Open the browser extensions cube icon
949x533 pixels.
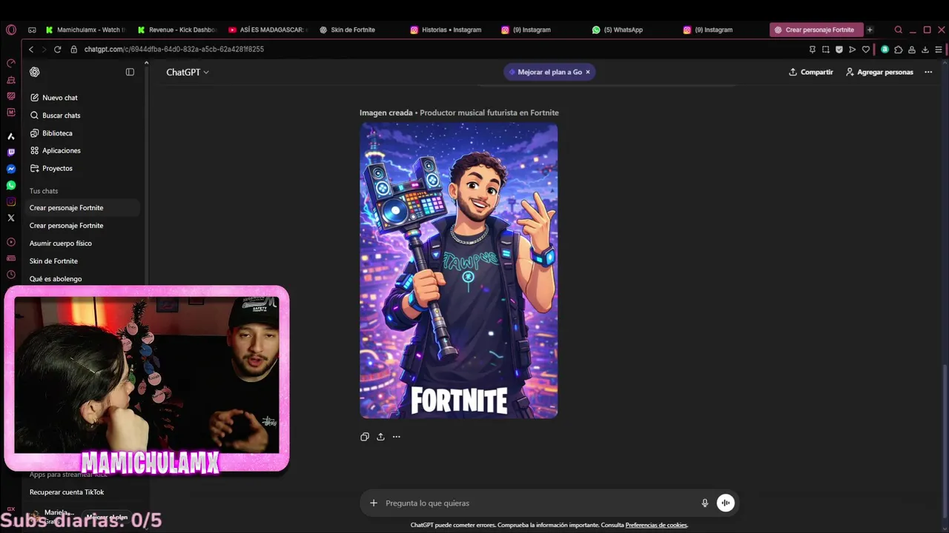899,50
